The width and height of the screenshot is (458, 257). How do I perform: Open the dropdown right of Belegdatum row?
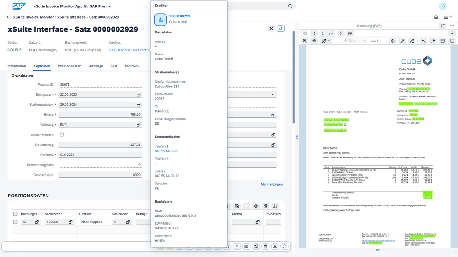pyautogui.click(x=273, y=94)
